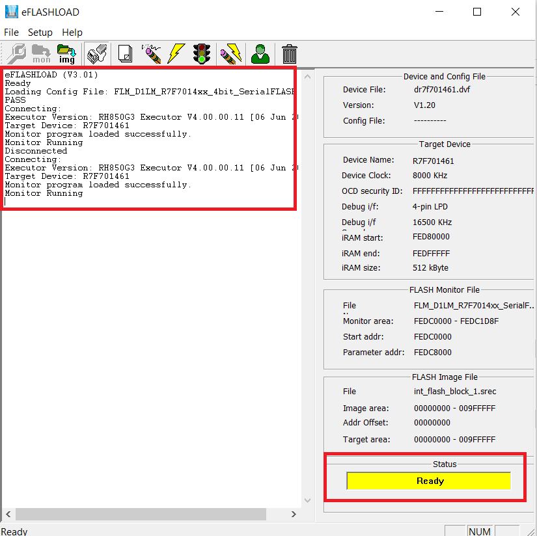Click the OCD security ID value

[473, 191]
